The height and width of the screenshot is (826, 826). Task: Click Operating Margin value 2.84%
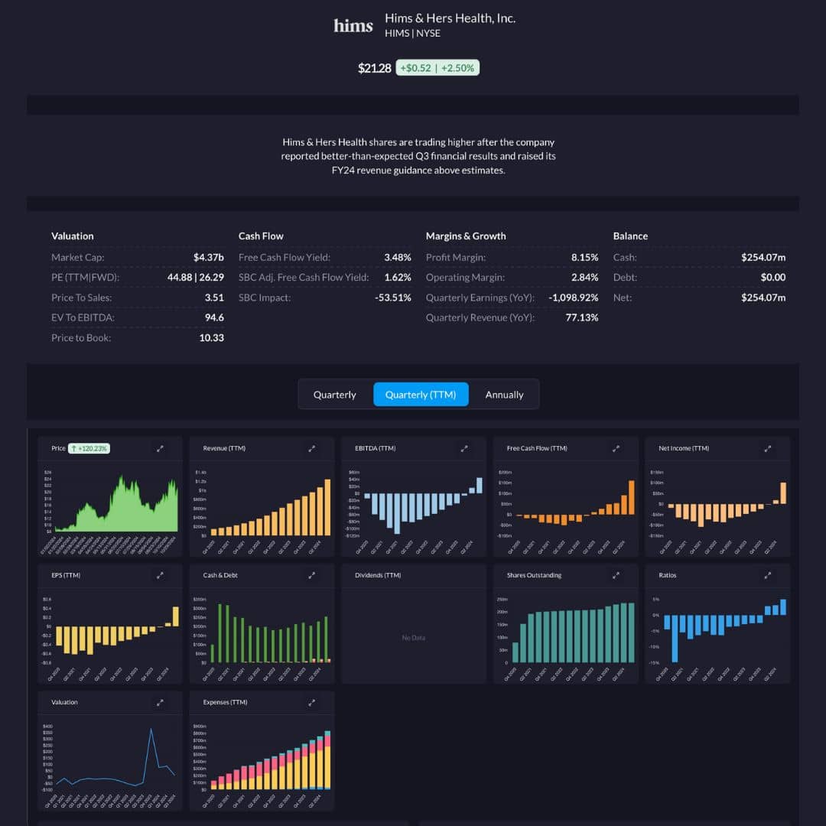pos(585,277)
